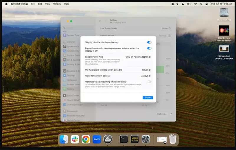Open the dark round basket app in Dock

108,139
